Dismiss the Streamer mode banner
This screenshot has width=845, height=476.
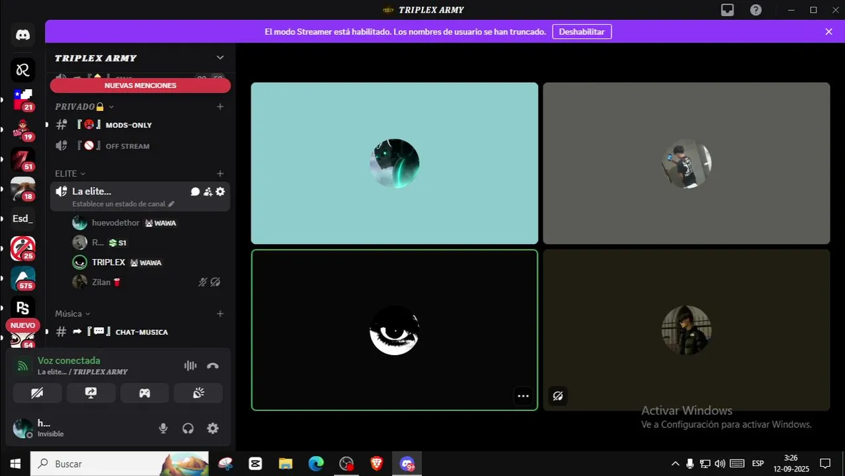[828, 32]
